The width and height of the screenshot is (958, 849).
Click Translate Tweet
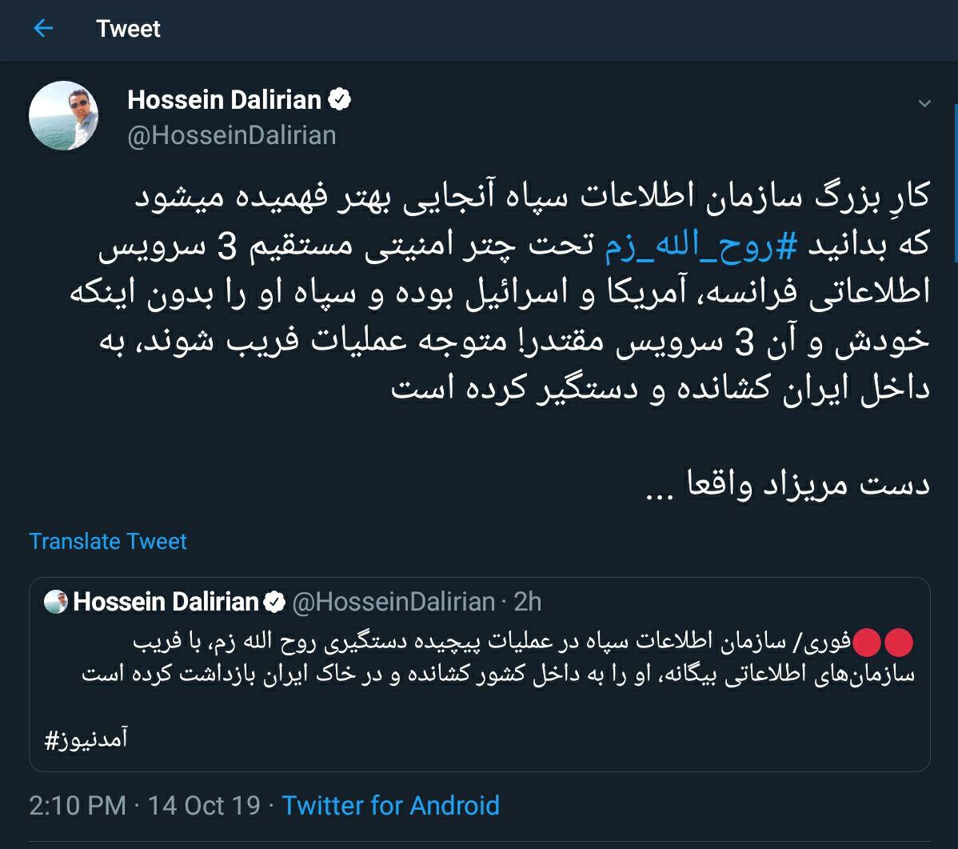click(108, 542)
